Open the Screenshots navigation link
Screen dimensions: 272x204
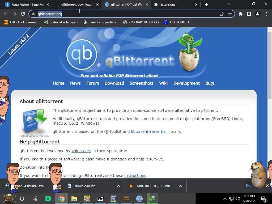(142, 83)
